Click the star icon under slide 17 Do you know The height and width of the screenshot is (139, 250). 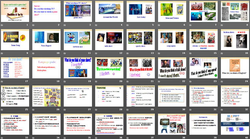coord(2,82)
